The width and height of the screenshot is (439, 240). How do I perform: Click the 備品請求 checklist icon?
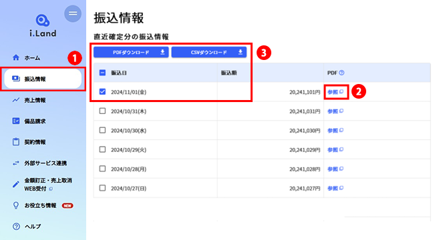[x=16, y=121]
